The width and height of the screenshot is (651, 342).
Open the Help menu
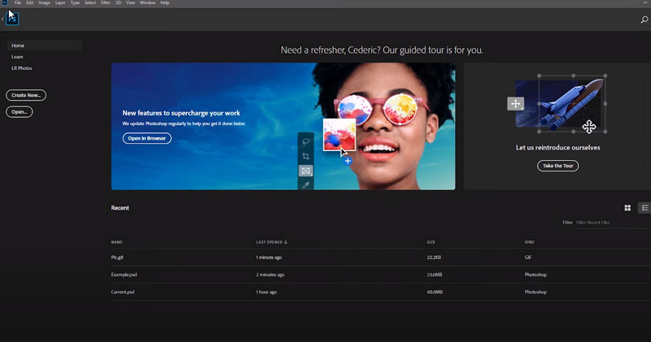(165, 2)
